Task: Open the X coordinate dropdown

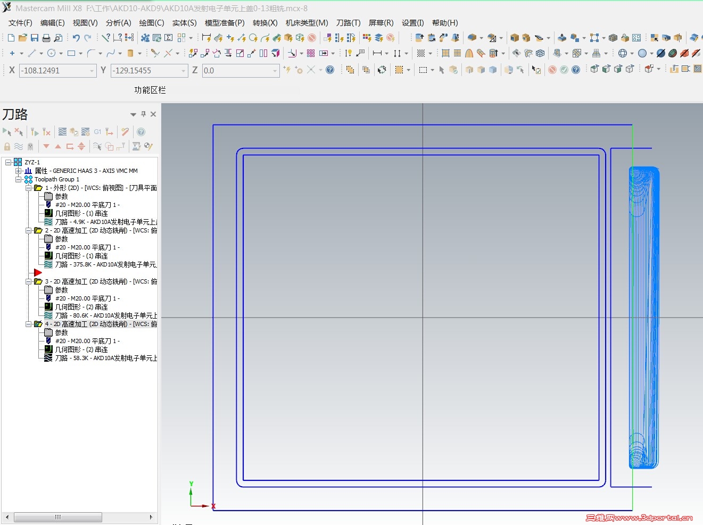Action: coord(92,71)
